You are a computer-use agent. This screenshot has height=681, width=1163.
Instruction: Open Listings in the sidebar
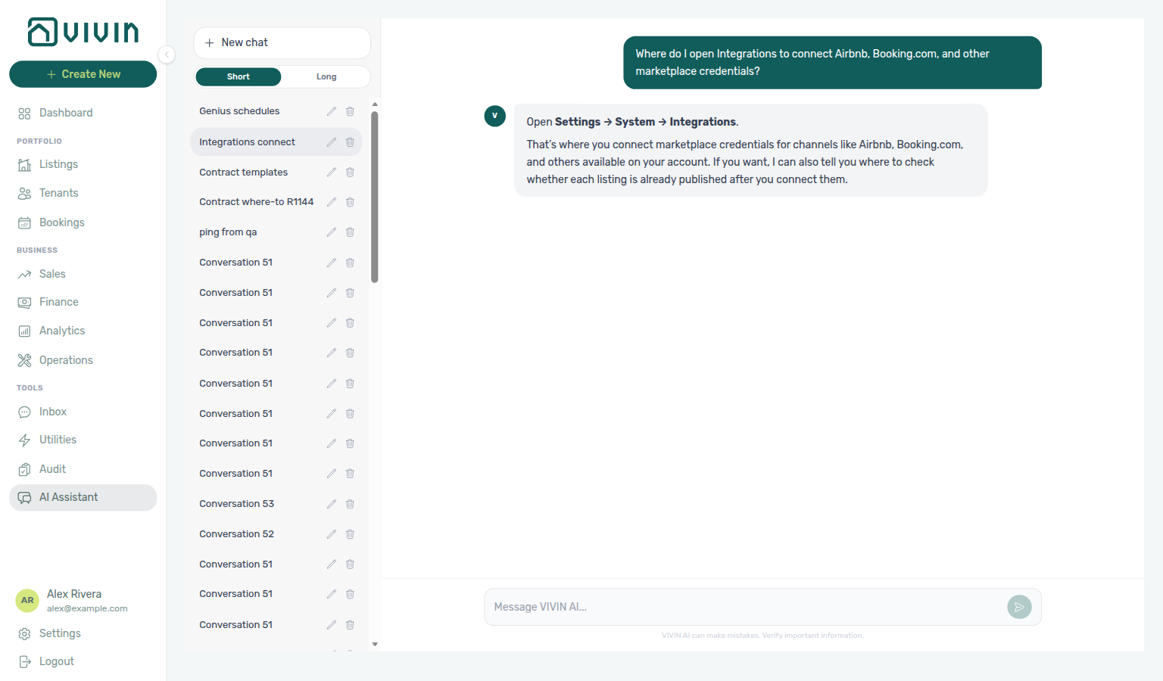pos(83,164)
